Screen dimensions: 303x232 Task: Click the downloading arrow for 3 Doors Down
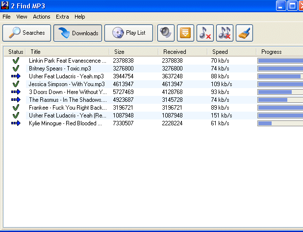point(16,92)
